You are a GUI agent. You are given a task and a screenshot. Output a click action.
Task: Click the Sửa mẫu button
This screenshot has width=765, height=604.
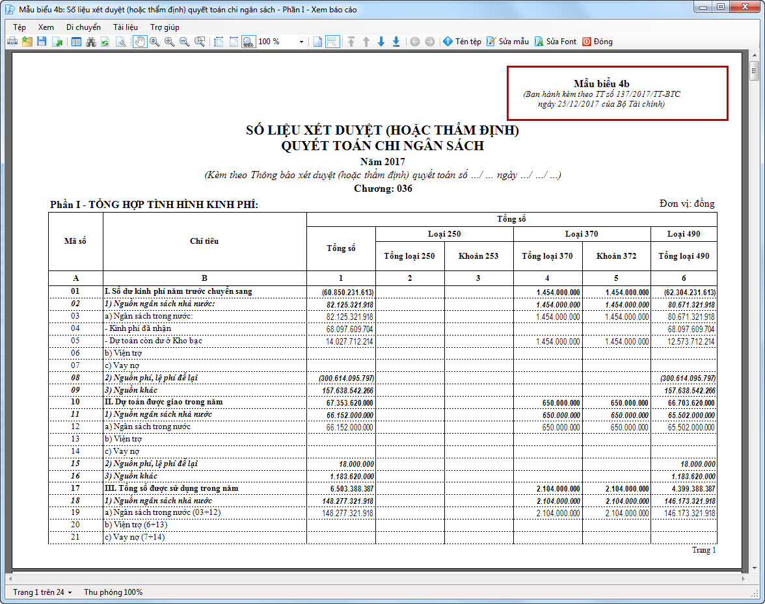[x=507, y=42]
